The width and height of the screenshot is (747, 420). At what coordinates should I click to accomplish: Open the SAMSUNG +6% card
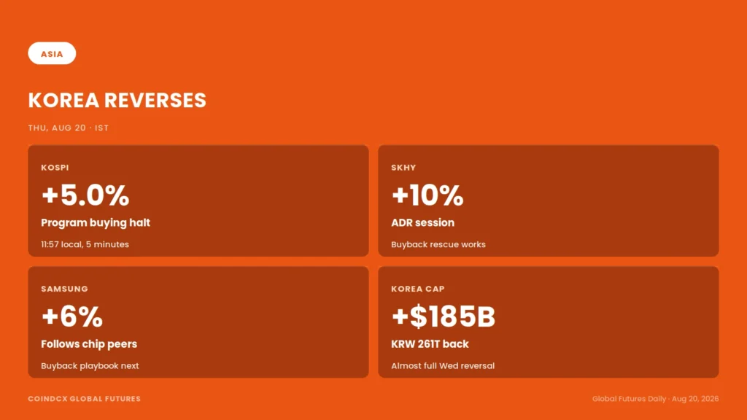(x=198, y=322)
